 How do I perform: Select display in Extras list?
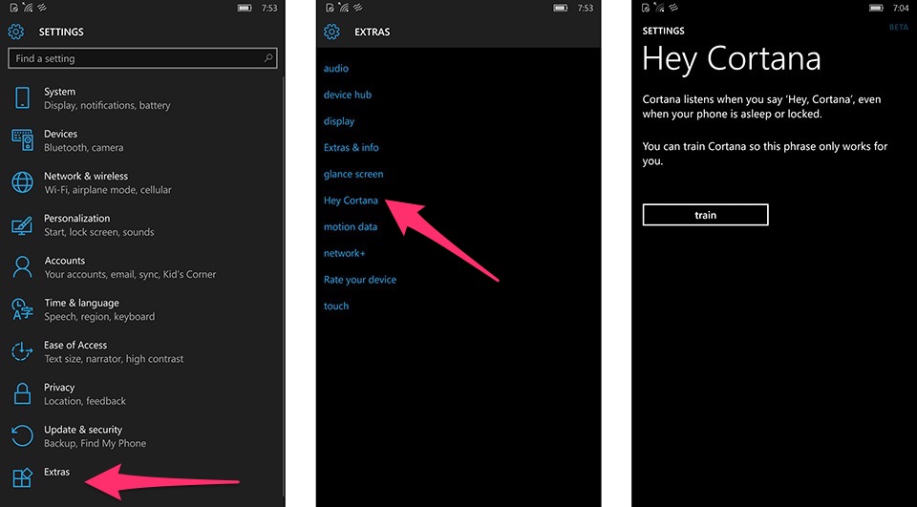coord(338,121)
